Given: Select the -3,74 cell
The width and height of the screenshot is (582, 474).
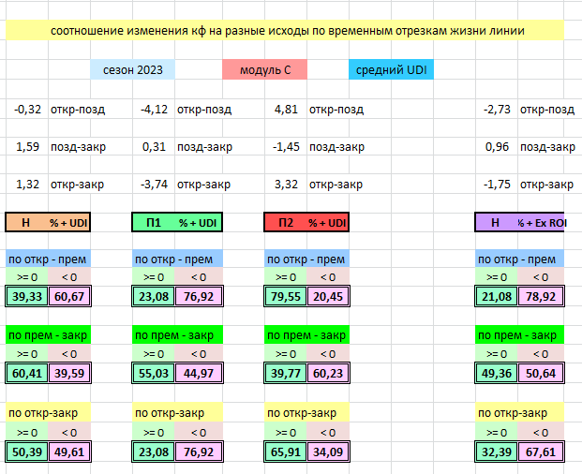Looking at the screenshot, I should (154, 184).
